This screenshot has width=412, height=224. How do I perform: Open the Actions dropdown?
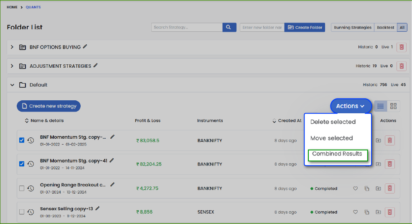[350, 106]
